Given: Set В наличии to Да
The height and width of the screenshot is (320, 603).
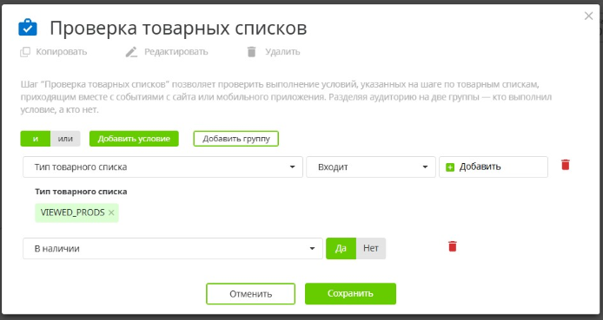Looking at the screenshot, I should [341, 248].
